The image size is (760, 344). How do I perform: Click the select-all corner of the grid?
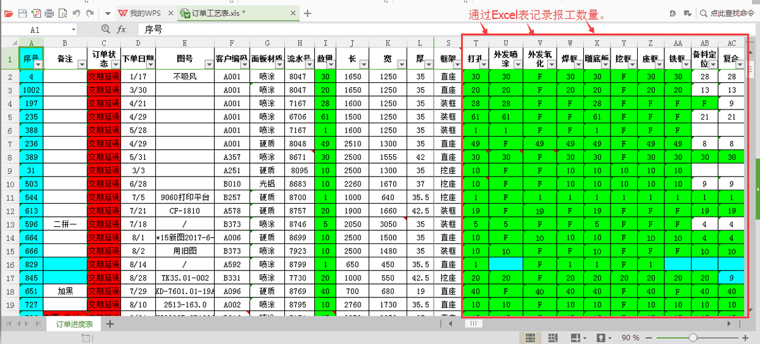pos(9,42)
